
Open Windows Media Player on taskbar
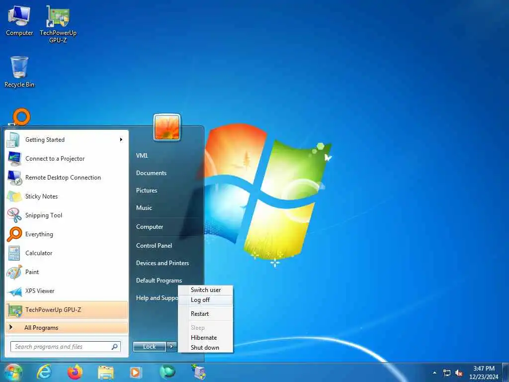pyautogui.click(x=136, y=372)
